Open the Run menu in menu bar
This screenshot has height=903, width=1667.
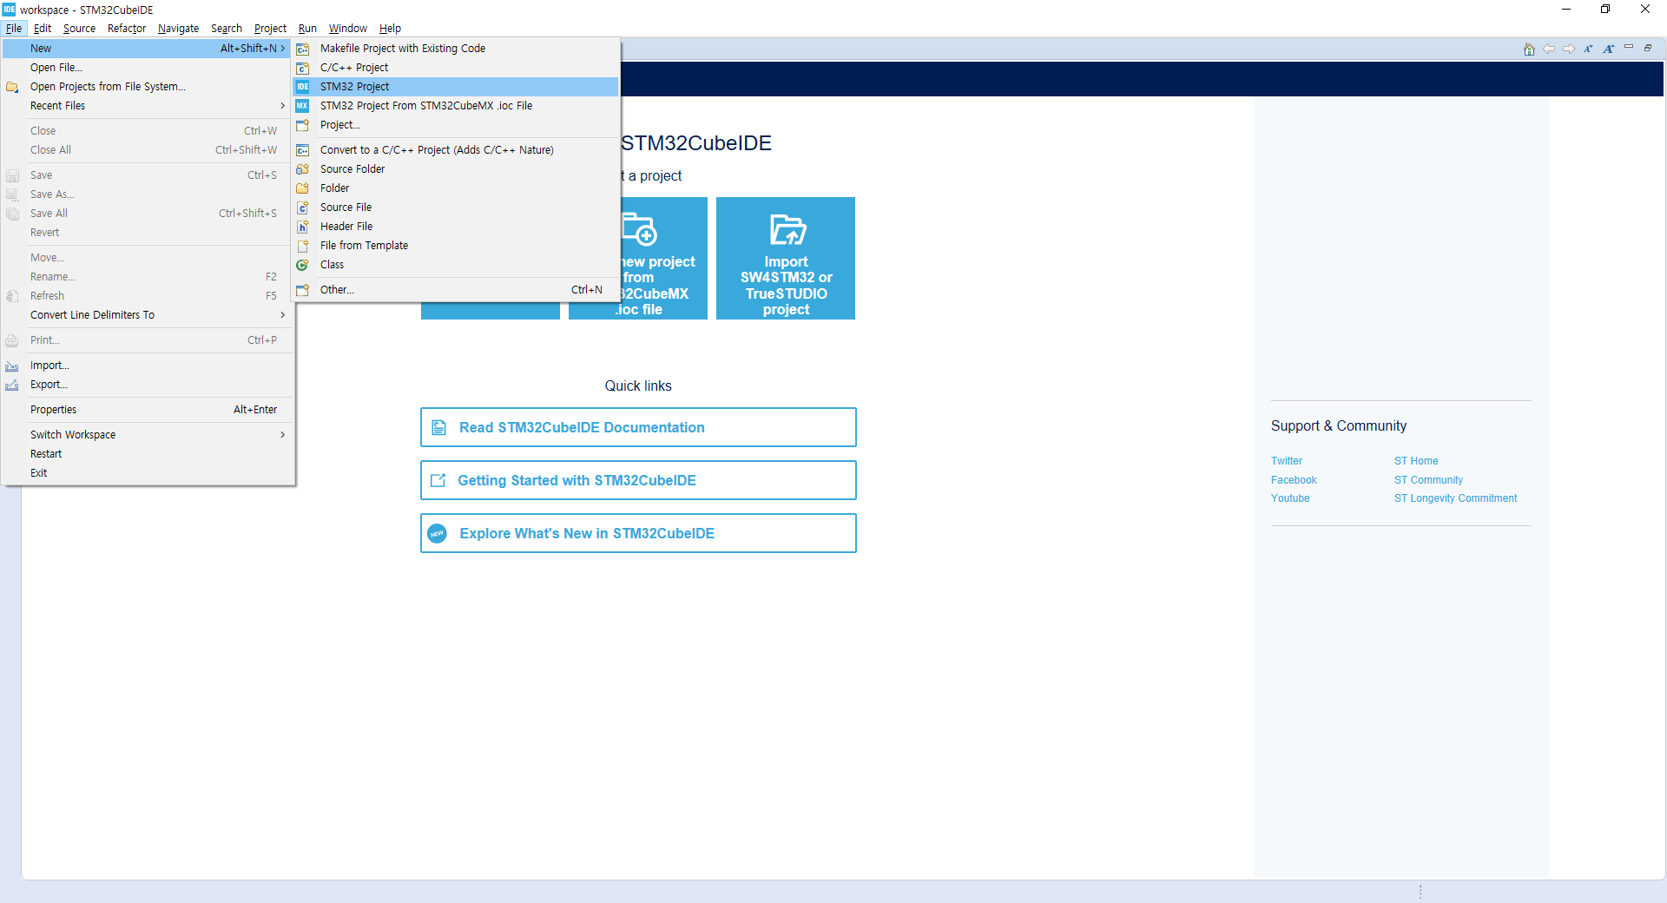[307, 29]
